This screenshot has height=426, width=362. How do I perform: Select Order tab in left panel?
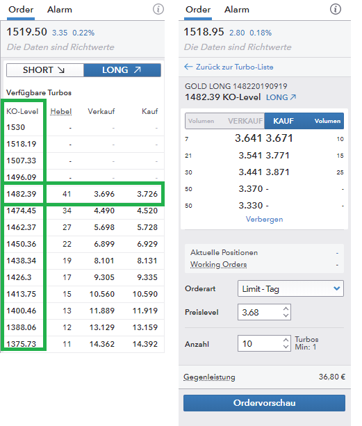click(x=21, y=10)
